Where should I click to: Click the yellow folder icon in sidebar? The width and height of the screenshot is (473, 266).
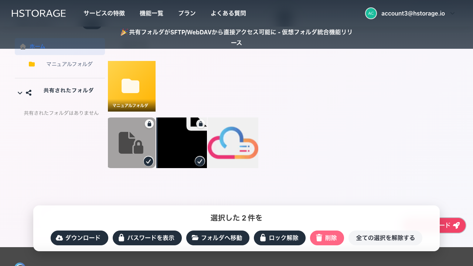click(x=32, y=64)
